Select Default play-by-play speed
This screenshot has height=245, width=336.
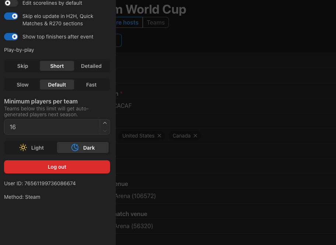[57, 85]
